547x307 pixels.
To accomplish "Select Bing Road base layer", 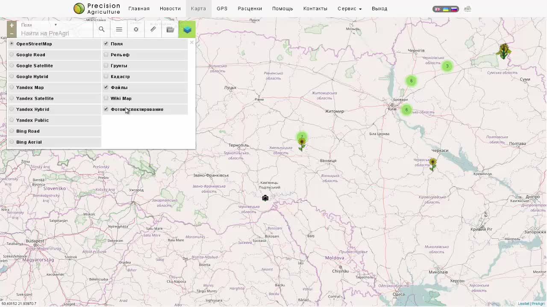I will [54, 131].
